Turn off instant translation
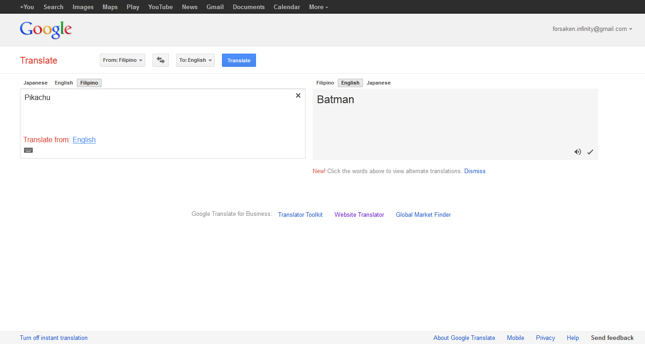Viewport: 645px width, 344px height. pyautogui.click(x=54, y=338)
